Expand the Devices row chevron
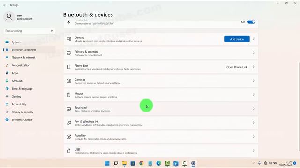This screenshot has height=168, width=300. 254,39
